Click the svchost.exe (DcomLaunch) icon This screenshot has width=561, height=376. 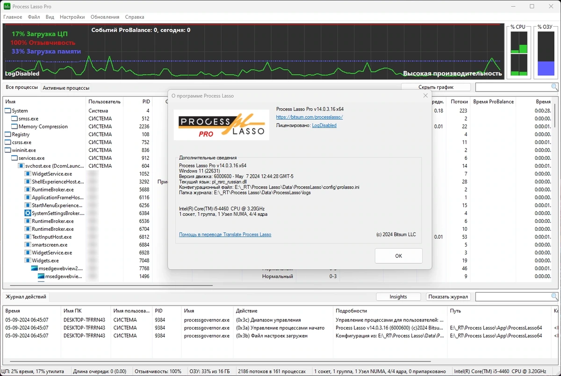pyautogui.click(x=21, y=166)
